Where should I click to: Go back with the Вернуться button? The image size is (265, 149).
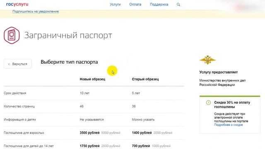click(18, 64)
